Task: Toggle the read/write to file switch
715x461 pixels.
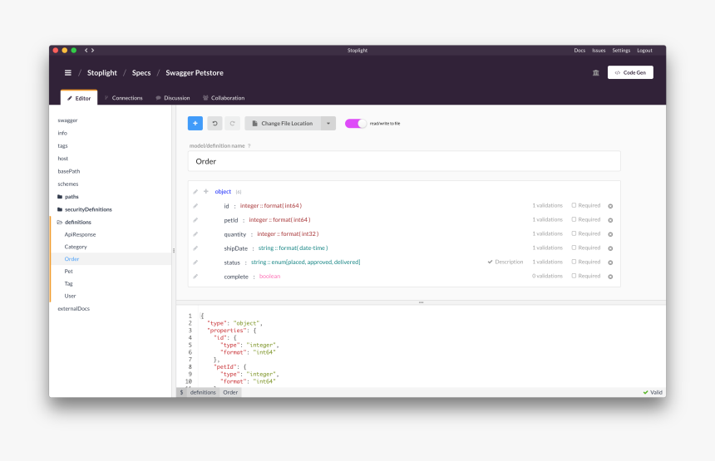Action: point(356,124)
